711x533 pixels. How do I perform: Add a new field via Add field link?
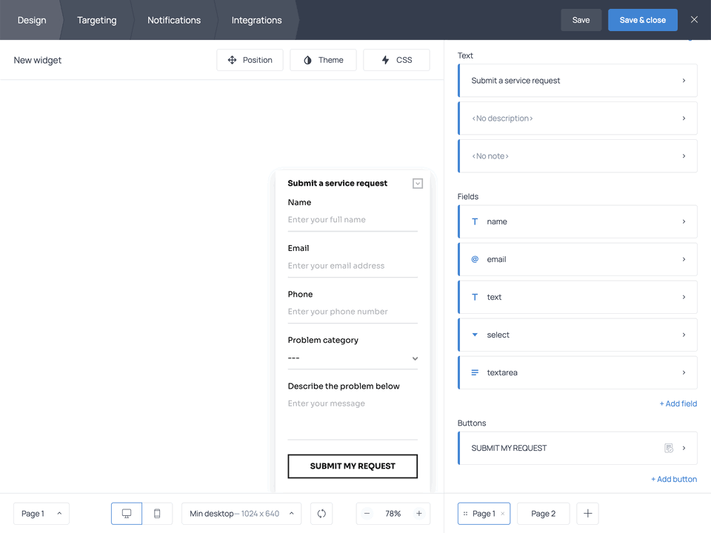(678, 403)
